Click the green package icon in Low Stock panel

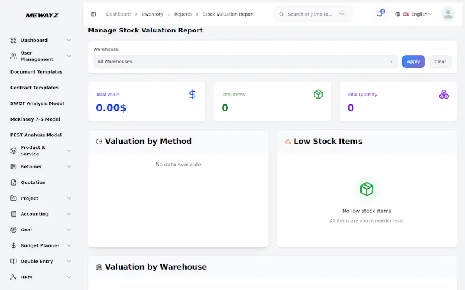click(x=367, y=189)
